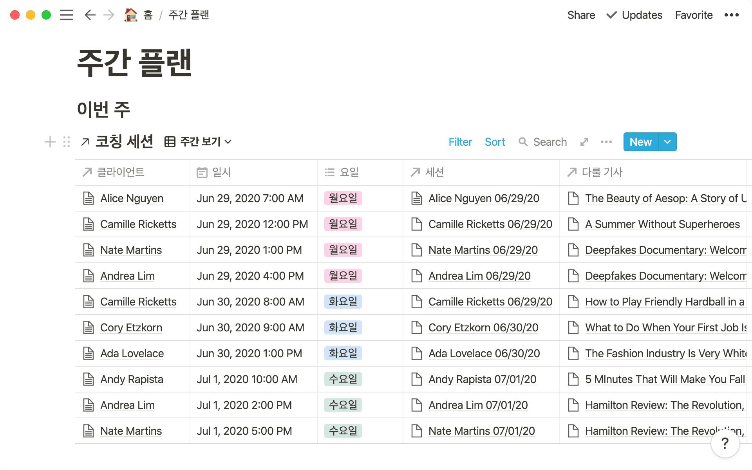Click the Filter button
The width and height of the screenshot is (752, 470).
(x=460, y=142)
